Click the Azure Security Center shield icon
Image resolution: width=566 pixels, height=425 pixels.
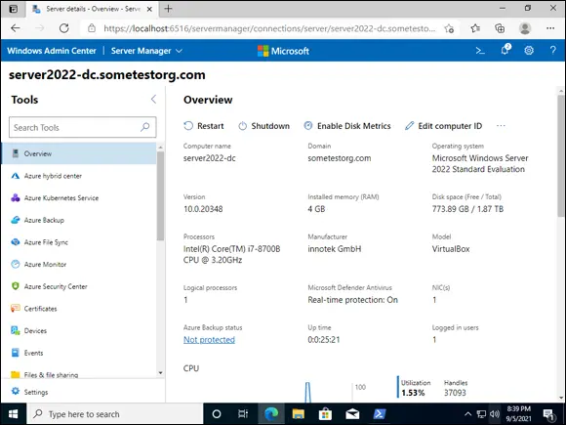click(16, 286)
